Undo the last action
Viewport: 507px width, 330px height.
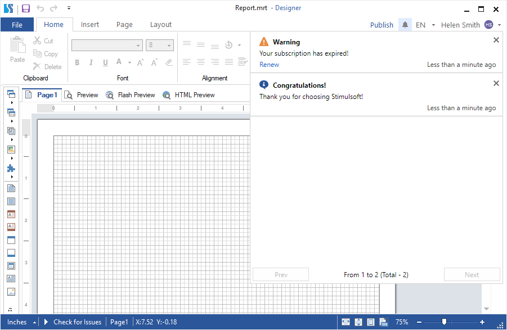pos(40,8)
